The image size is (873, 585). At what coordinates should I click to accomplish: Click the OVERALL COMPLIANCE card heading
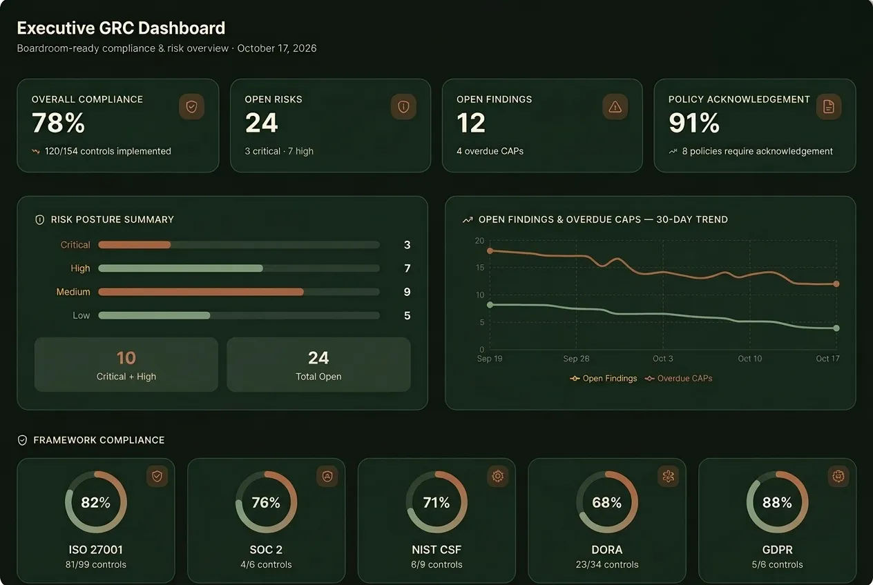88,99
